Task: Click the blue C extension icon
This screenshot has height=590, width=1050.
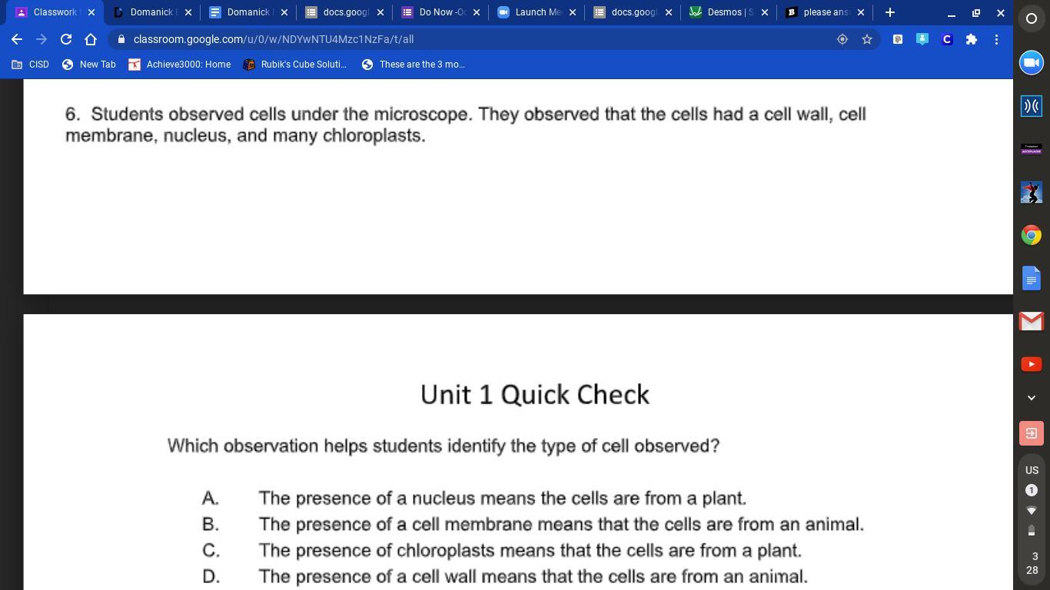Action: point(947,39)
